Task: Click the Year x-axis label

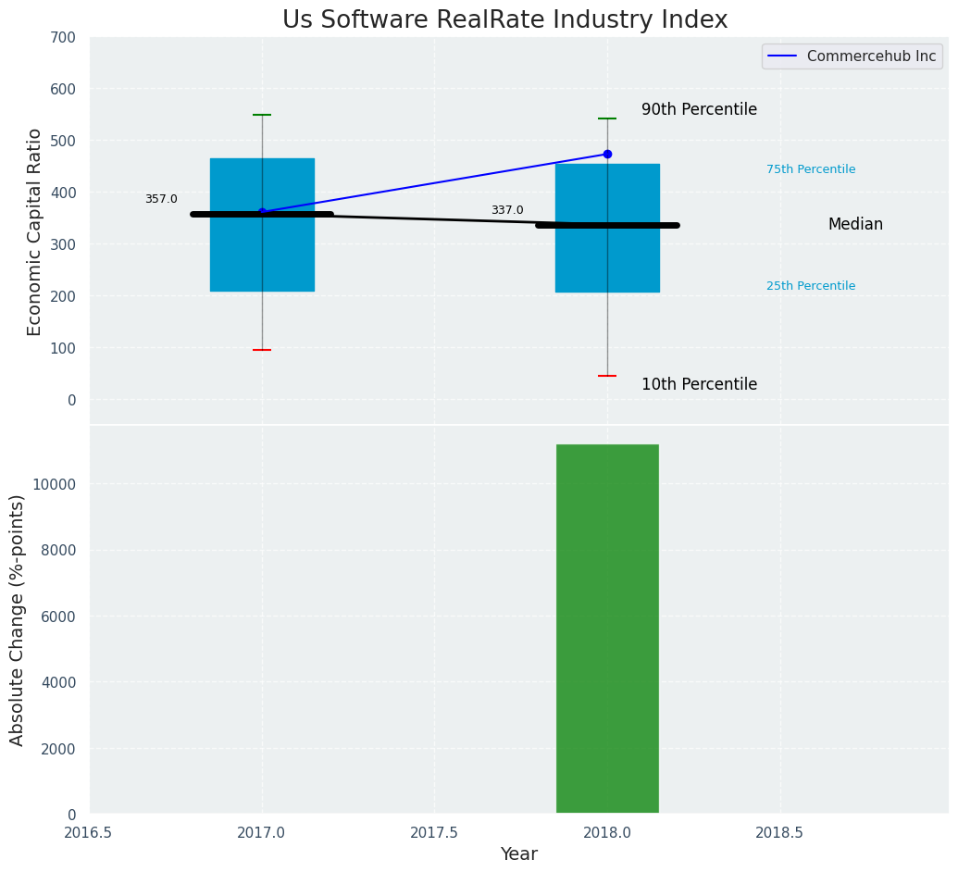Action: (518, 854)
